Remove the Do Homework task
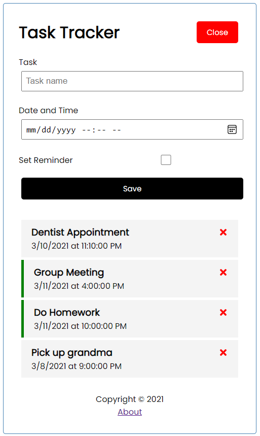Viewport: 260px width, 436px height. coord(223,312)
